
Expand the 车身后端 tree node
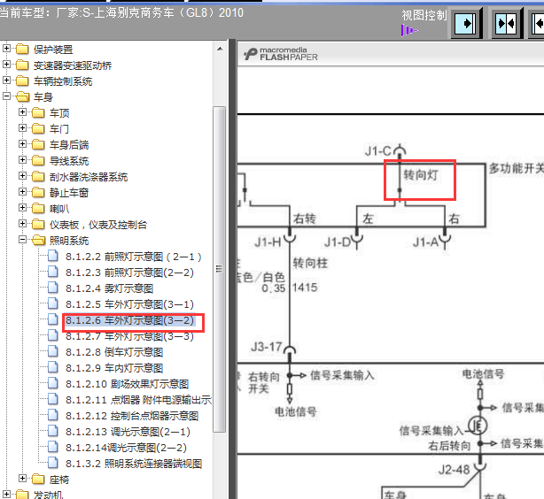(x=22, y=144)
